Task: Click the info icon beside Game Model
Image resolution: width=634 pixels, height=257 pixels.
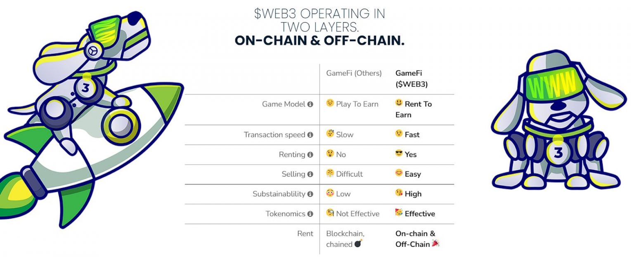Action: click(x=310, y=104)
